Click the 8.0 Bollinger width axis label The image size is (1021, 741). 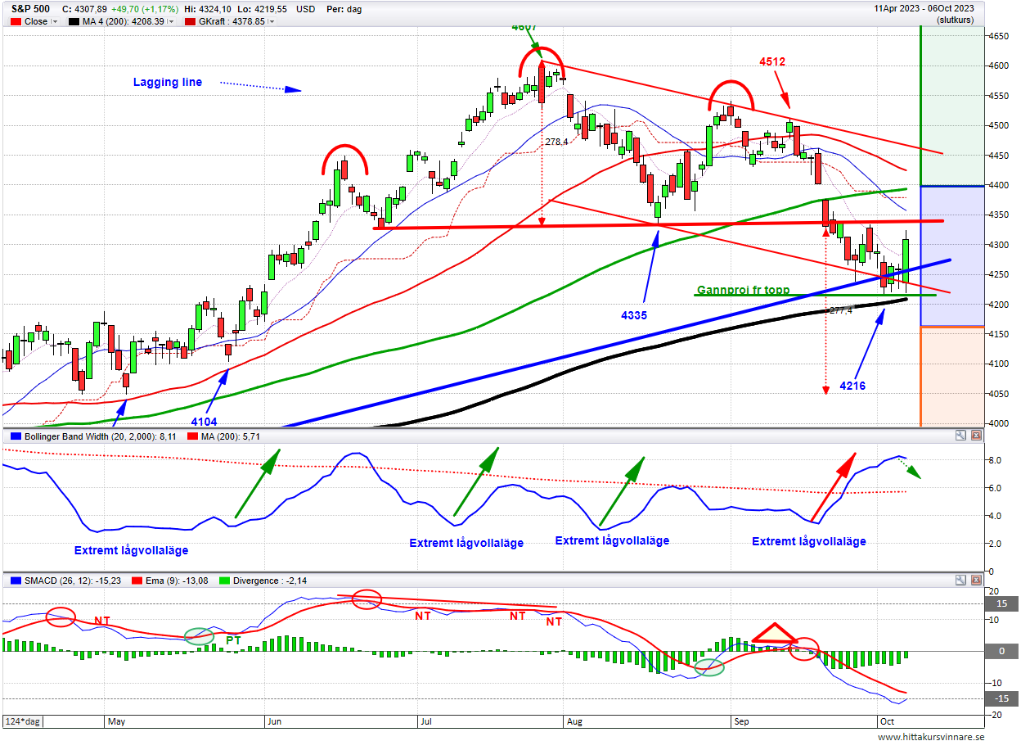pos(995,460)
